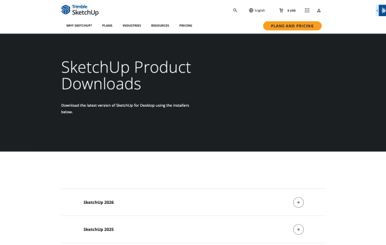Open the Industries menu
The height and width of the screenshot is (245, 386).
coord(132,26)
